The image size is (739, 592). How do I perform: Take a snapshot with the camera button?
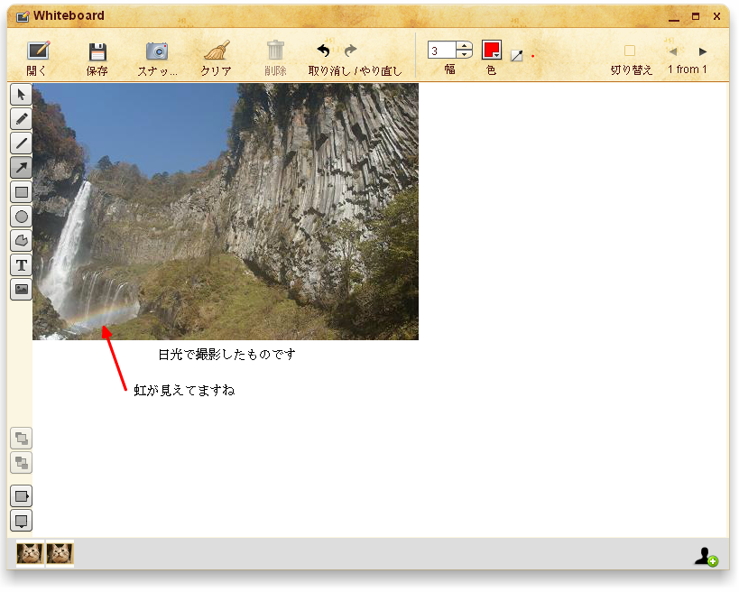click(157, 59)
